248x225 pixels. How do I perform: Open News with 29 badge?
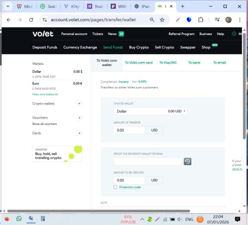tap(116, 34)
